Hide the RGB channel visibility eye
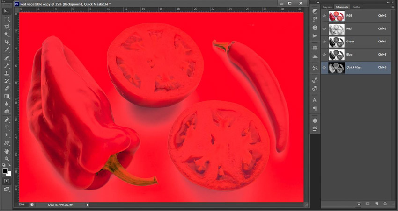Viewport: 398px width, 211px height. pyautogui.click(x=324, y=16)
